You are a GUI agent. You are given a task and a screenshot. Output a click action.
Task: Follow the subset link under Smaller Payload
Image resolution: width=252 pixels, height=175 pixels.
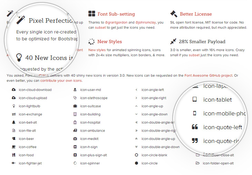[194, 55]
